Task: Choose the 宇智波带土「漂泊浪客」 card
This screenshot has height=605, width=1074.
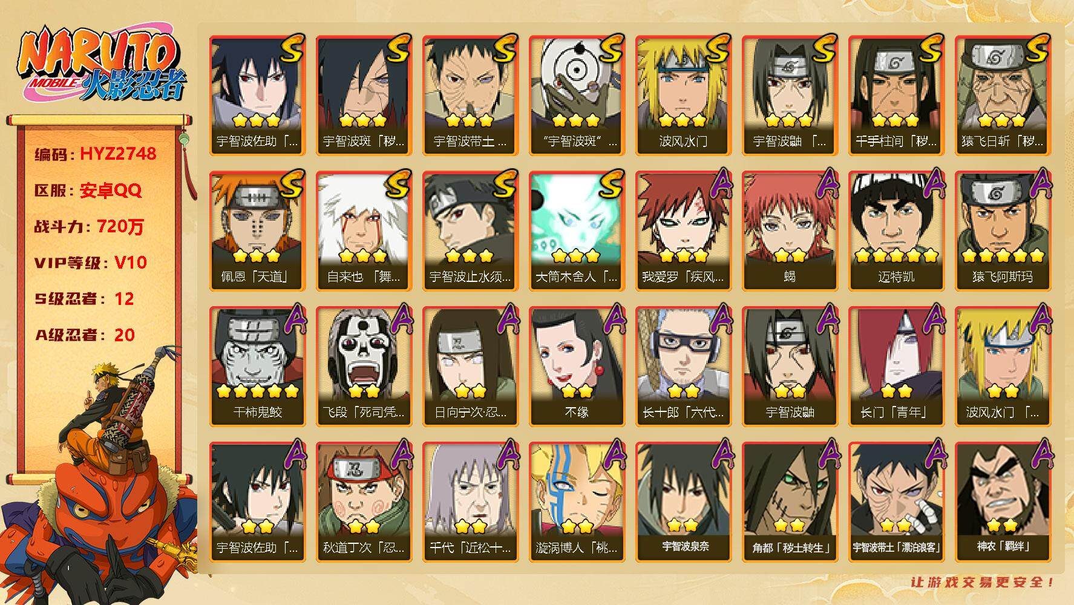Action: click(896, 502)
